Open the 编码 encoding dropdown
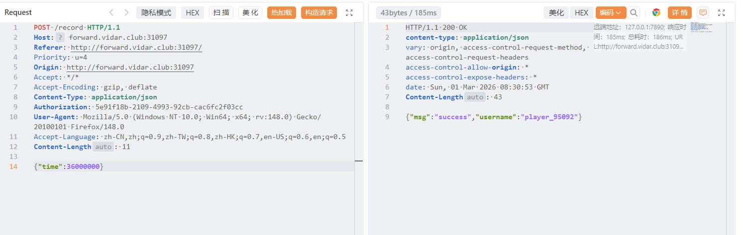 pos(611,13)
